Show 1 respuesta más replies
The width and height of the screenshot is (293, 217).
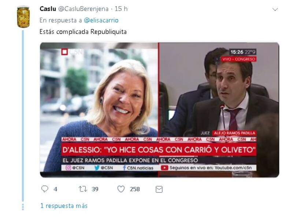[x=64, y=206]
